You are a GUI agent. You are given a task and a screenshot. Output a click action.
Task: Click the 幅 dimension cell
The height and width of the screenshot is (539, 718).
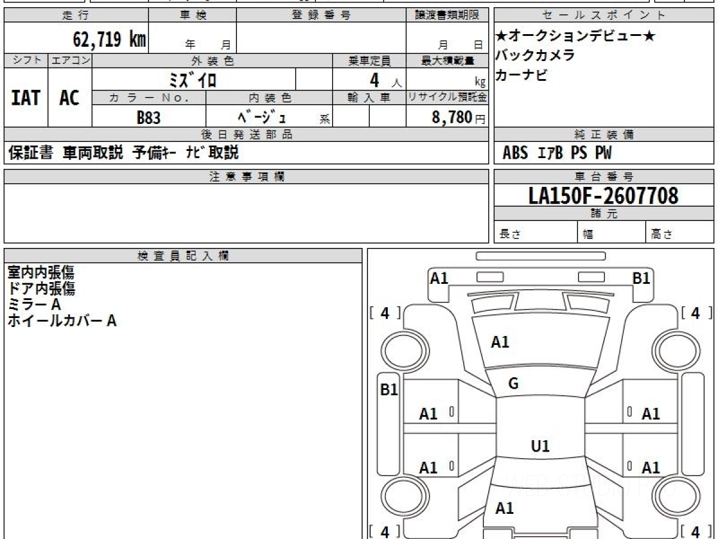[611, 233]
